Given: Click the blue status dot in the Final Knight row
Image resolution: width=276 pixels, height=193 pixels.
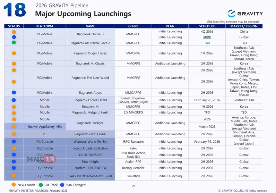Looking at the screenshot, I should [x=14, y=162].
